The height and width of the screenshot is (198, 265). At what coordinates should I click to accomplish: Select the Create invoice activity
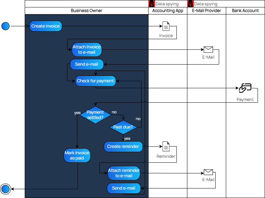(46, 26)
